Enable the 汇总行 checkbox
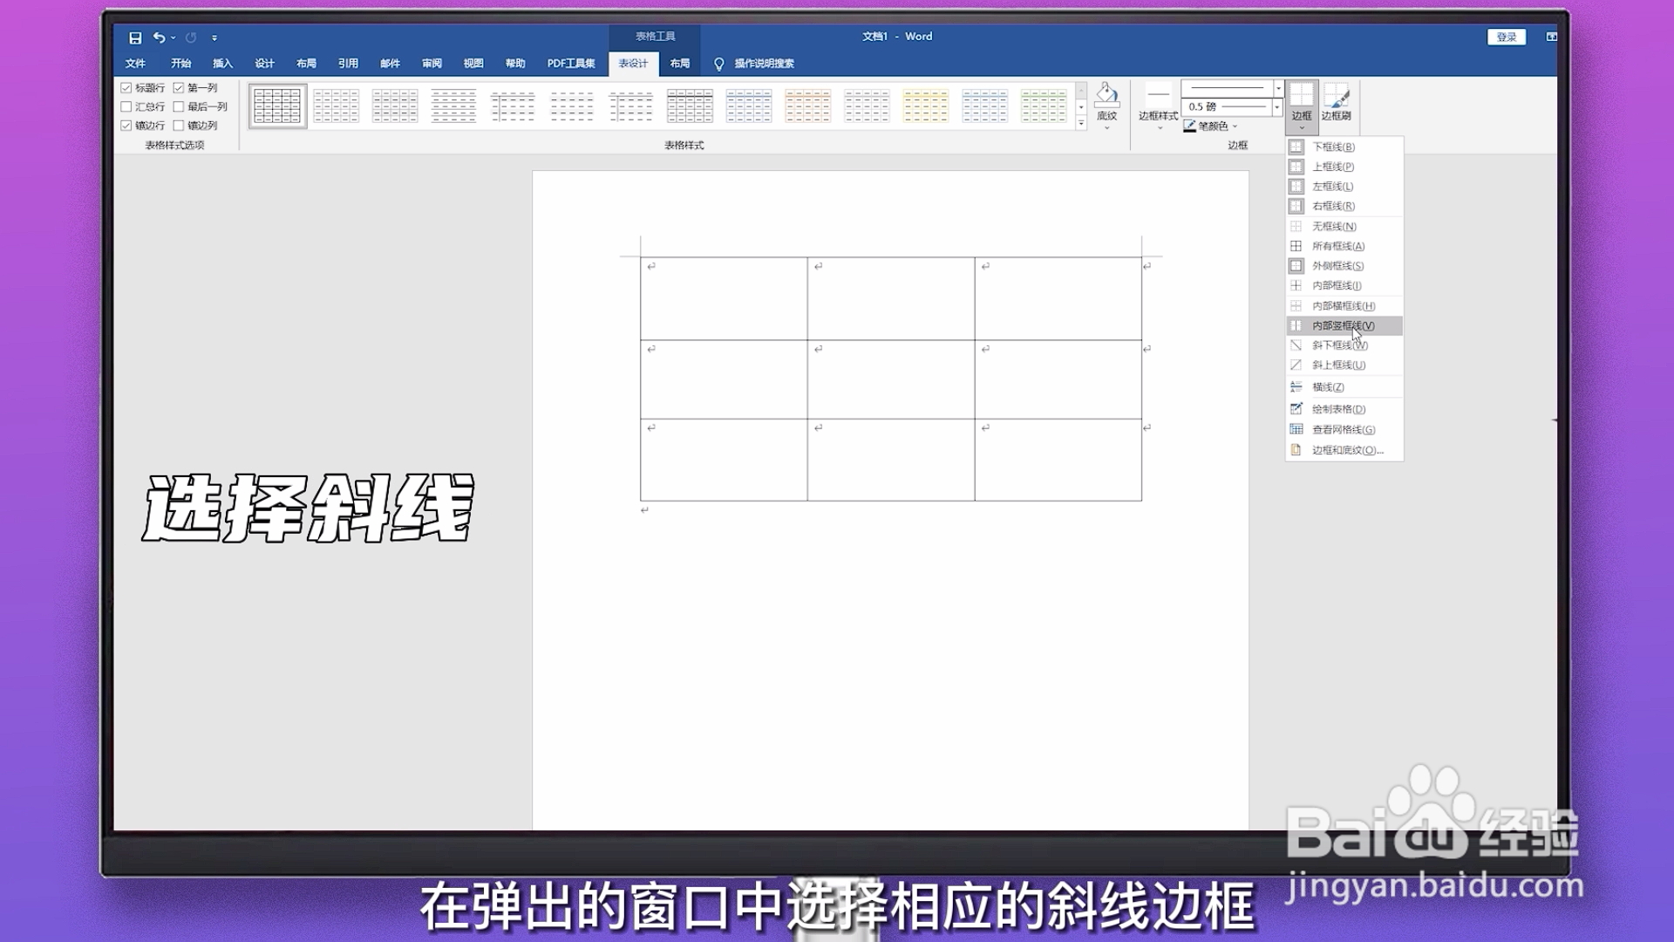The image size is (1674, 942). (126, 106)
